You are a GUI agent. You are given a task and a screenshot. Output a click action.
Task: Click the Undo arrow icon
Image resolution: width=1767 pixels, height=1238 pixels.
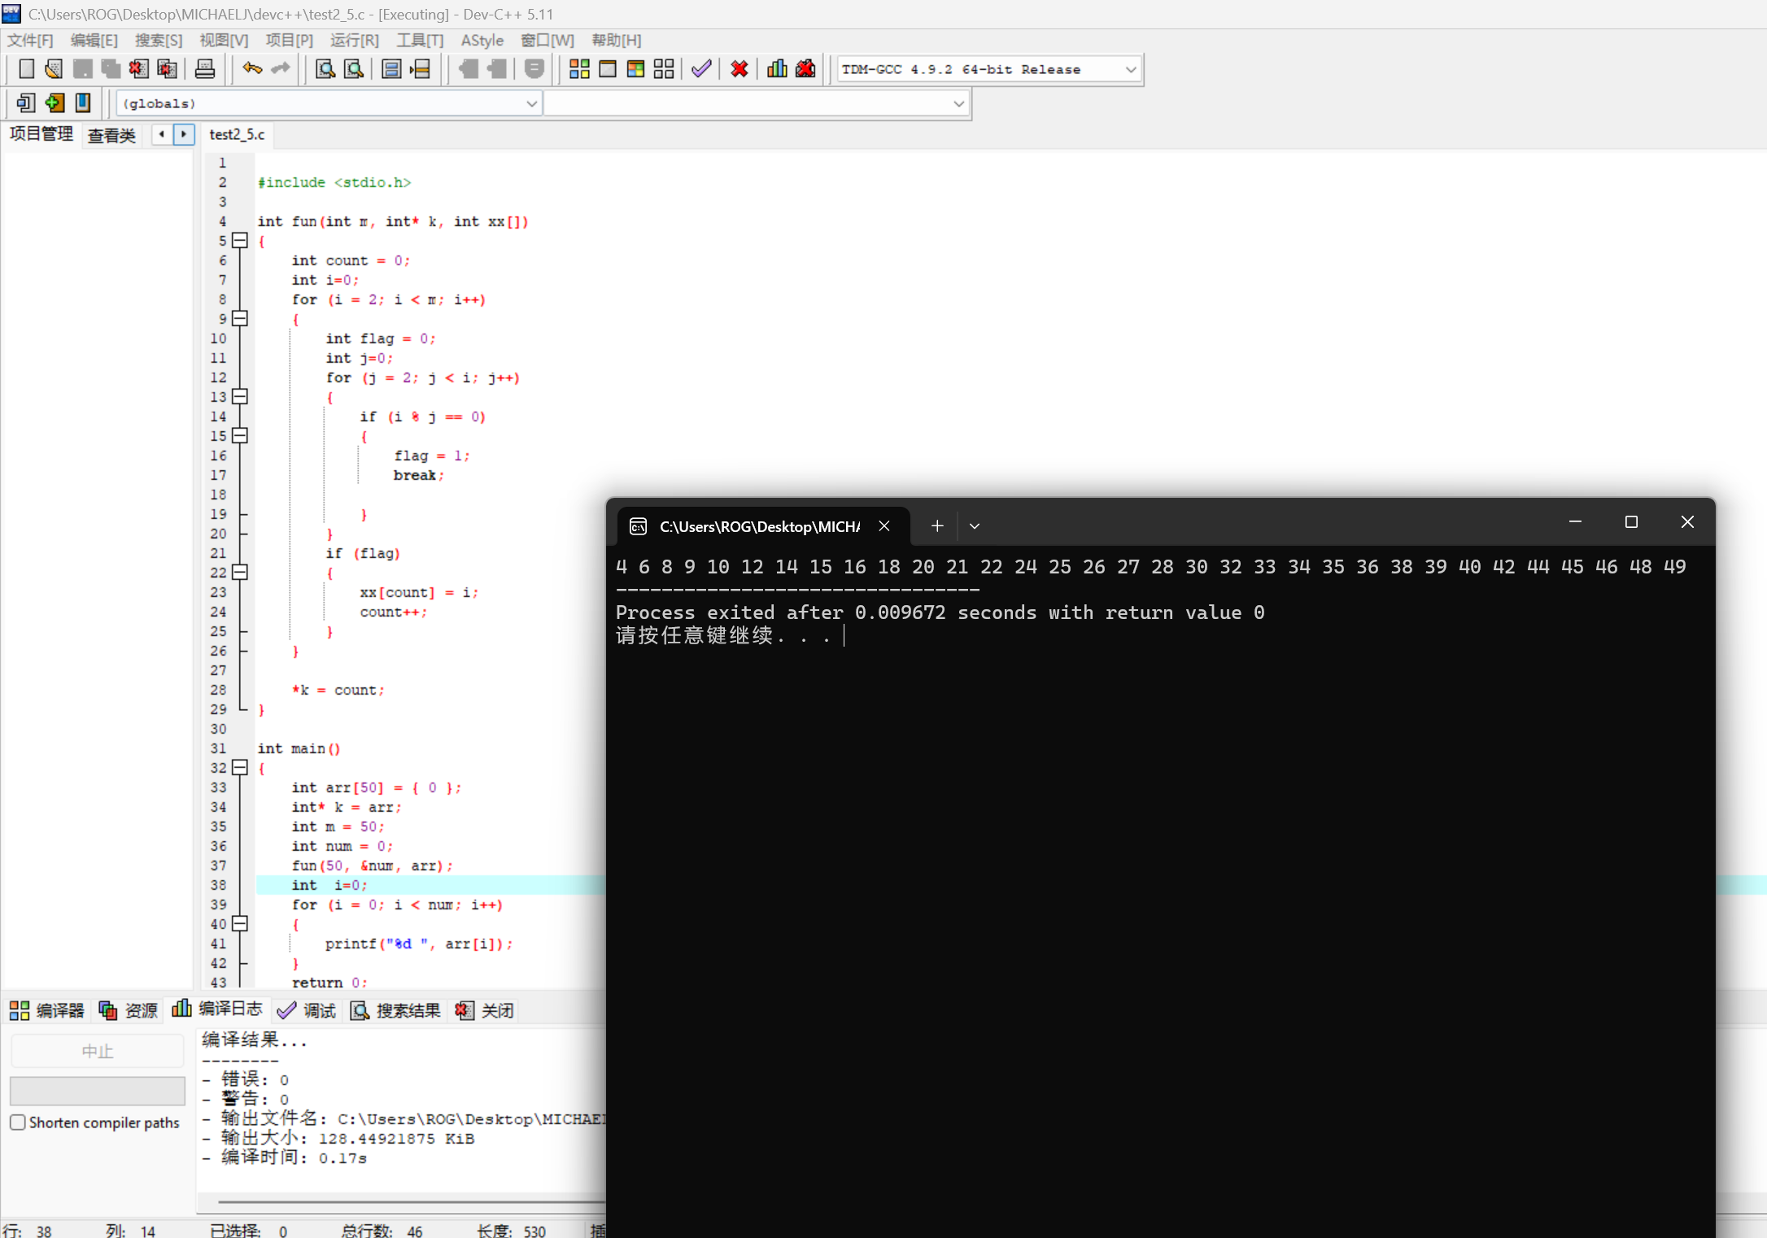pos(252,69)
